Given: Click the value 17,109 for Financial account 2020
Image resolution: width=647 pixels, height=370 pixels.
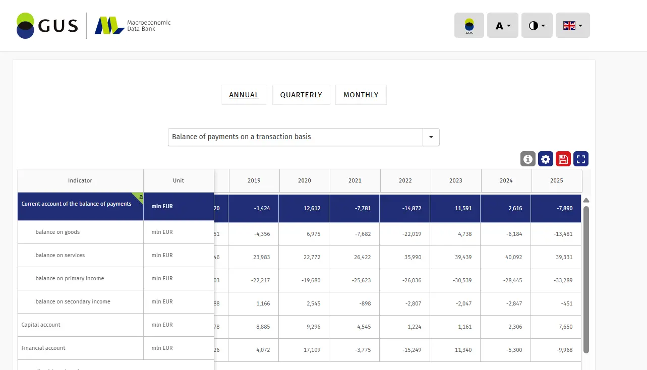Looking at the screenshot, I should [x=312, y=350].
